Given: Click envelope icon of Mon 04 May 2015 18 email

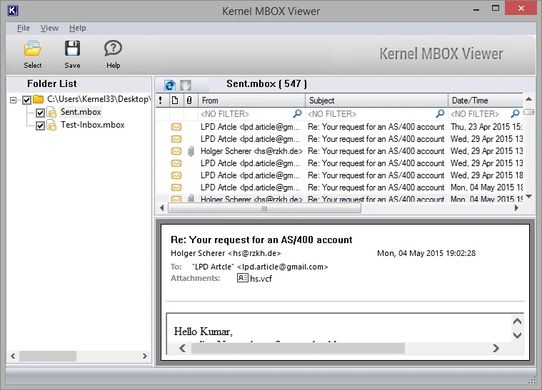Looking at the screenshot, I should coord(176,188).
